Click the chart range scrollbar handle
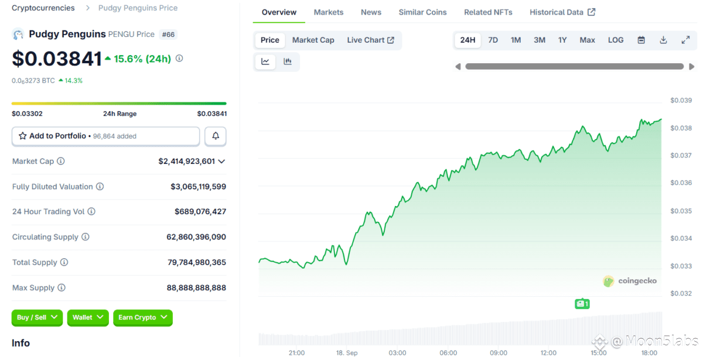The image size is (703, 357). click(x=574, y=67)
